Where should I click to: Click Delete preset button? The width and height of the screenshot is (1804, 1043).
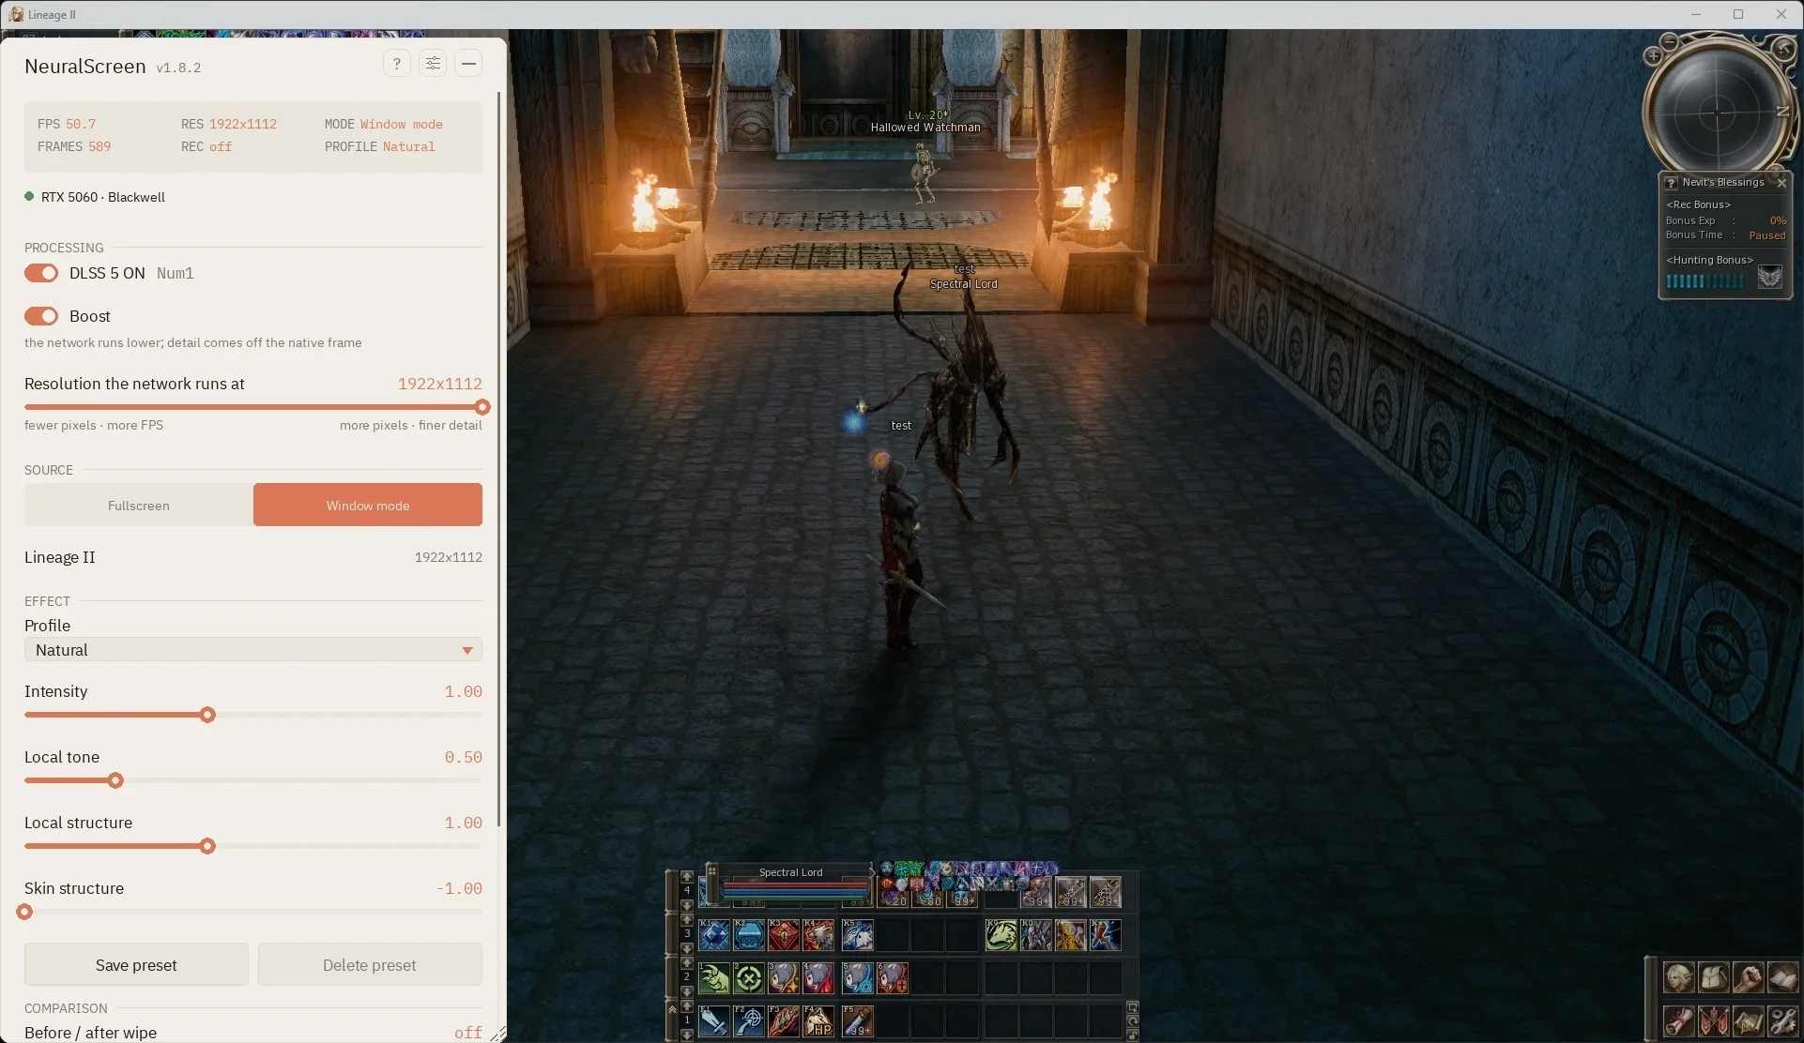click(370, 964)
